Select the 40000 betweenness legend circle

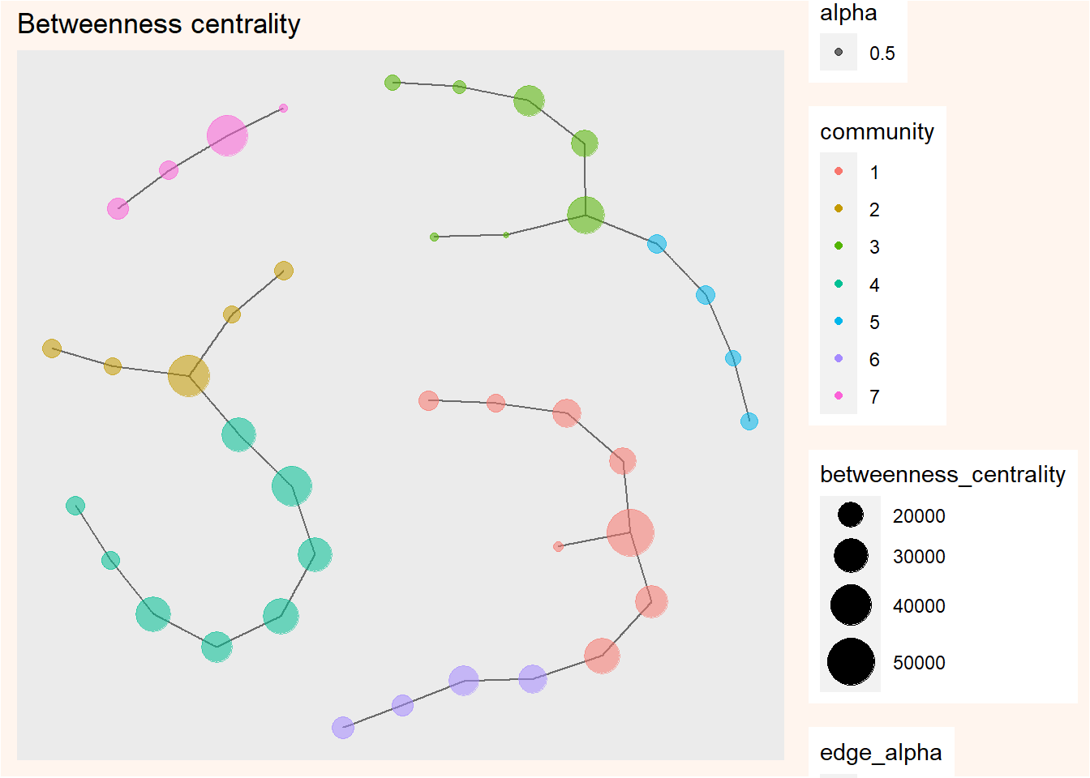(851, 605)
